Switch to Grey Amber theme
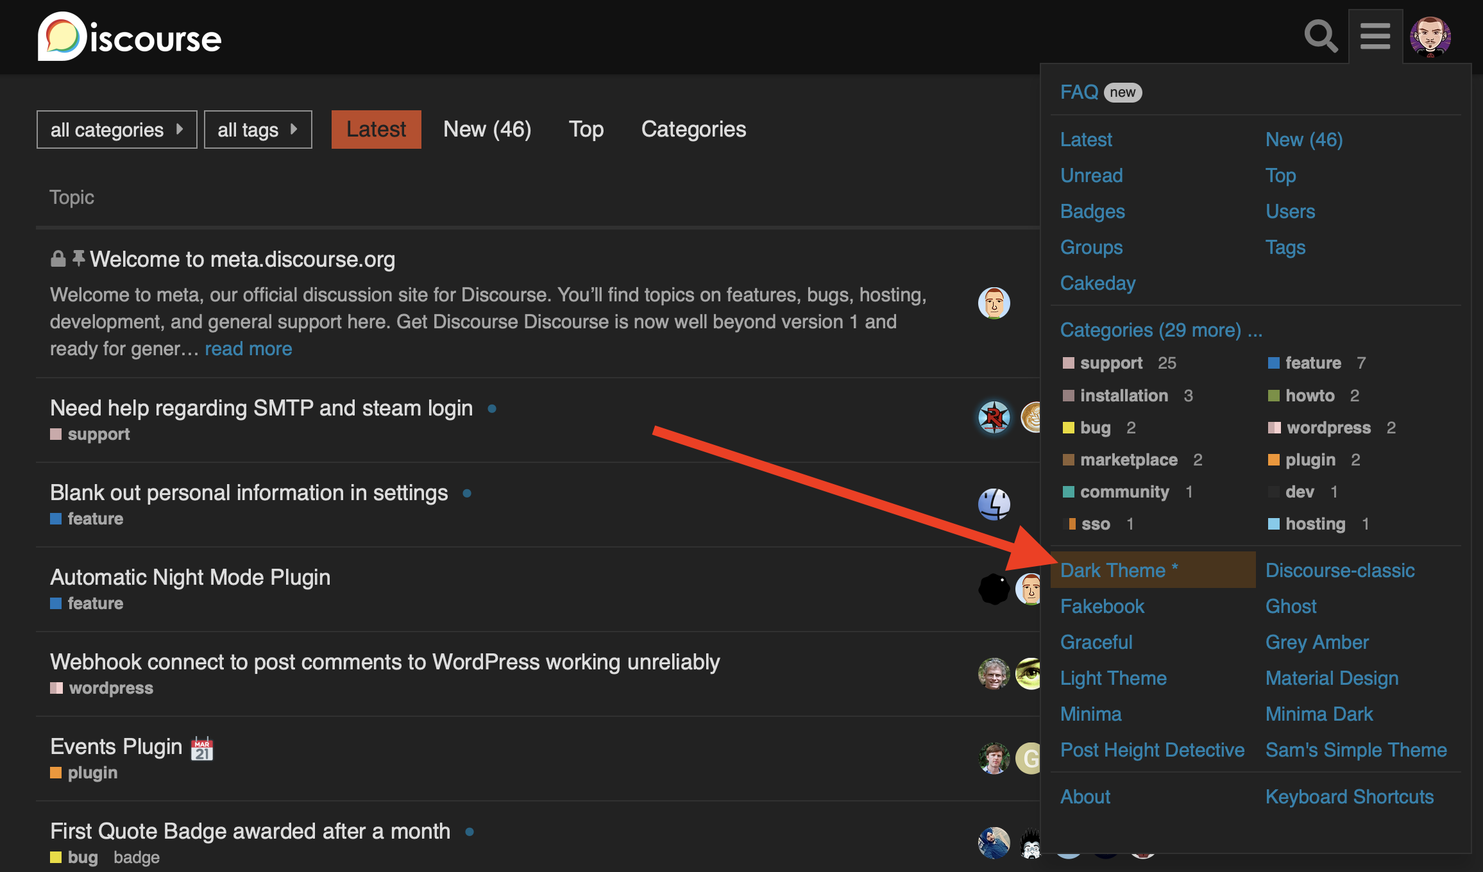Screen dimensions: 1483x872 click(x=1317, y=642)
